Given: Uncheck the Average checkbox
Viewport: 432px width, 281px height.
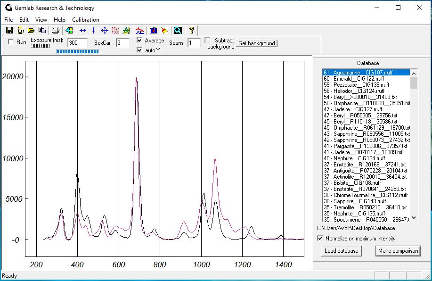Looking at the screenshot, I should [139, 40].
